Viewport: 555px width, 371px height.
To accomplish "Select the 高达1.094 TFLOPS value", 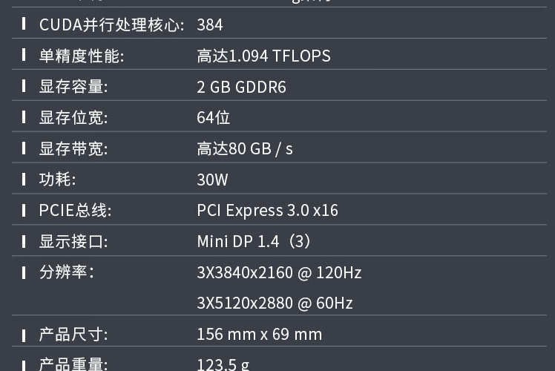I will tap(263, 56).
